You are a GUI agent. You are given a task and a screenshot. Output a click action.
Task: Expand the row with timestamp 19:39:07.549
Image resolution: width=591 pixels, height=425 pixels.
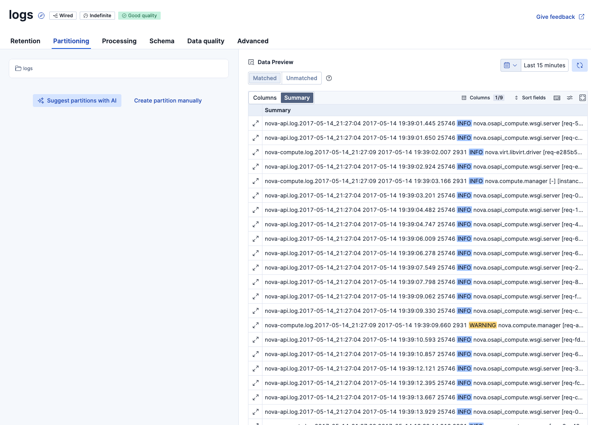256,268
